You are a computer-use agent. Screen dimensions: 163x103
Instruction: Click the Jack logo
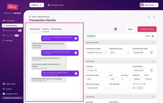click(x=12, y=7)
